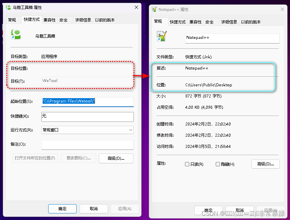Viewport: 290px width, 220px height.
Task: Click the 目标(T) field containing WeTool
Action: 87,81
